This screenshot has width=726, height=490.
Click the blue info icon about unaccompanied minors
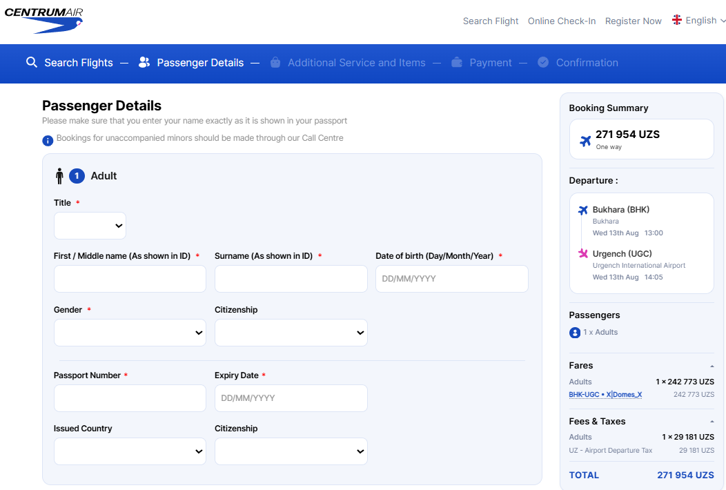(48, 140)
